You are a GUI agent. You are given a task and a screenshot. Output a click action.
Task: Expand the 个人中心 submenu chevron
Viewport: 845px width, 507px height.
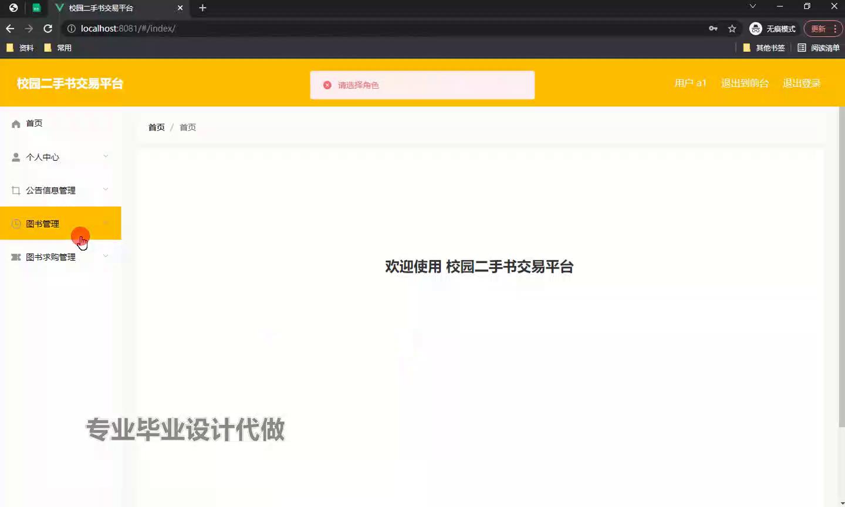106,156
